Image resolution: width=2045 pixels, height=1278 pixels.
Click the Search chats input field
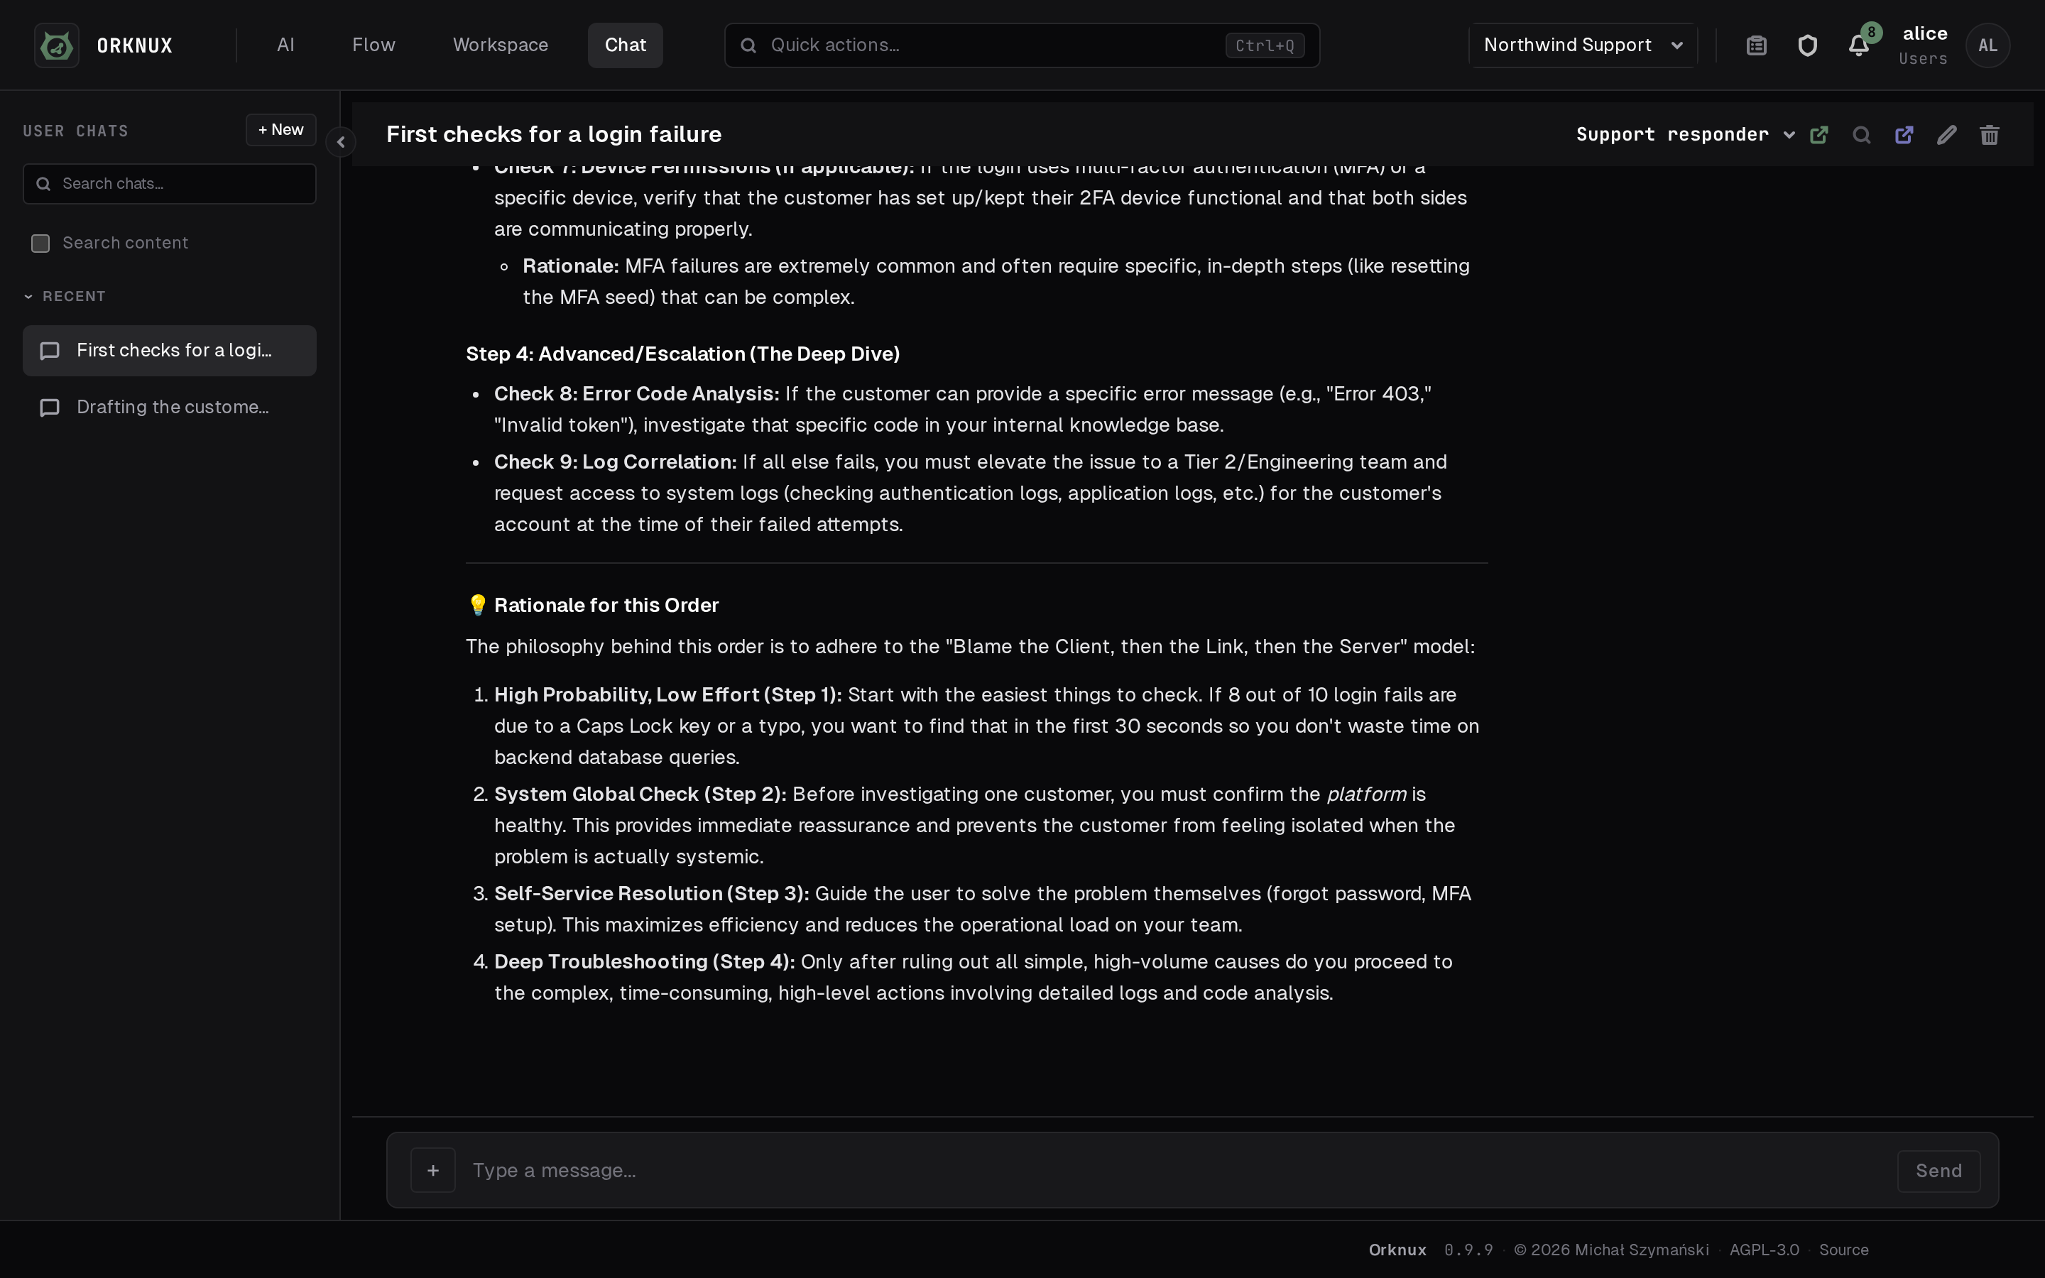click(170, 183)
